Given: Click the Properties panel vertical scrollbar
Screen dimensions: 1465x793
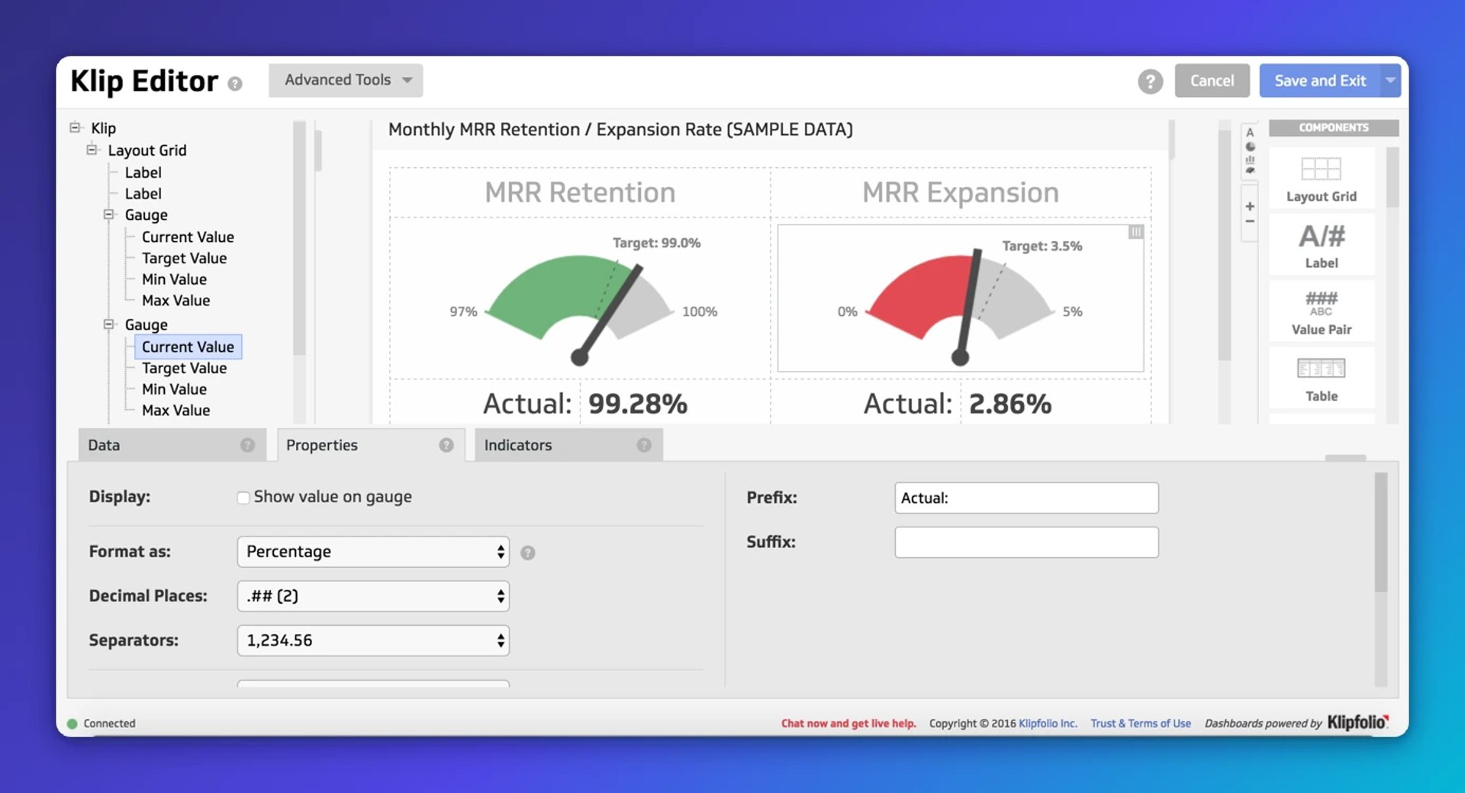Looking at the screenshot, I should click(x=1380, y=532).
